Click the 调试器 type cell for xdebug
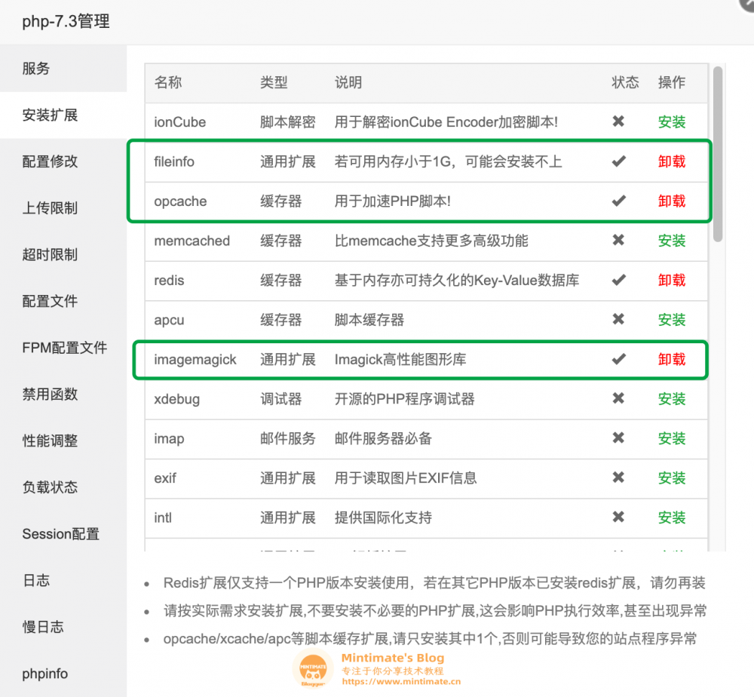Image resolution: width=754 pixels, height=697 pixels. [280, 399]
